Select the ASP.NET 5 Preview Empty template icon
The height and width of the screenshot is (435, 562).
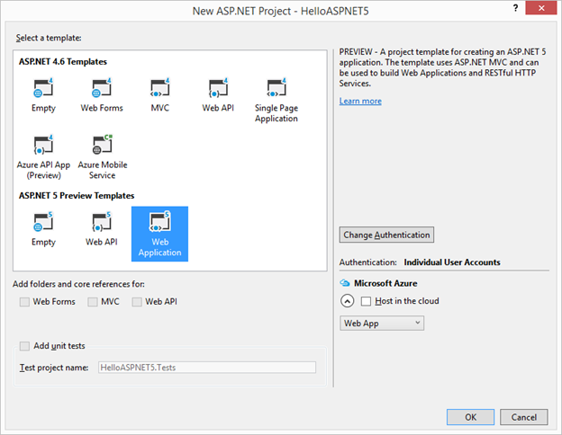point(43,222)
